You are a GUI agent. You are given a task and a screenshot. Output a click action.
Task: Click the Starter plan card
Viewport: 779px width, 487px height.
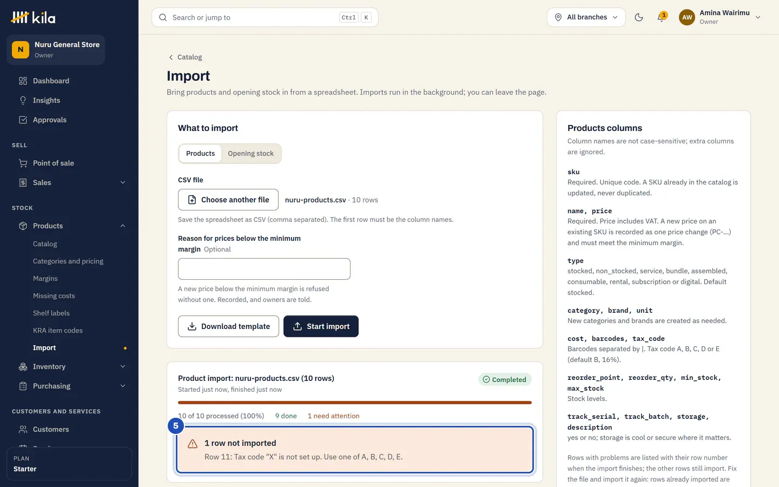tap(69, 464)
